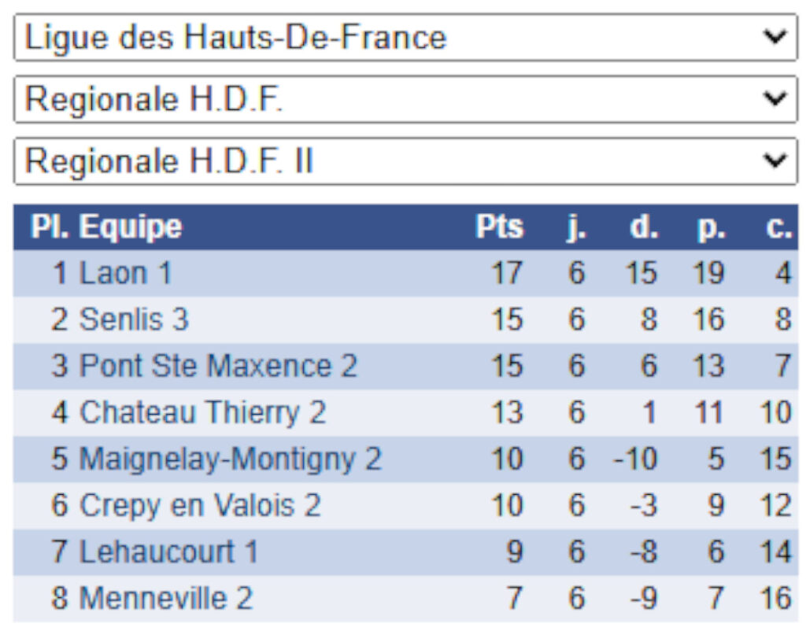Click Laon 1's 17 points value
806x631 pixels.
click(x=506, y=273)
